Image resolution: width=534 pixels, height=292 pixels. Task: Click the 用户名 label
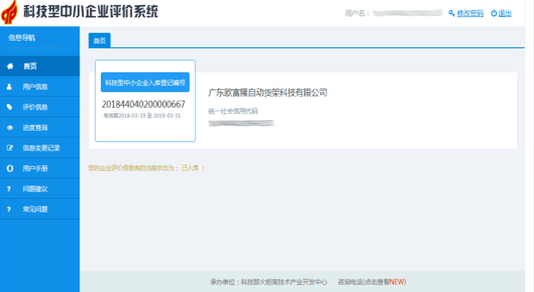coord(357,13)
